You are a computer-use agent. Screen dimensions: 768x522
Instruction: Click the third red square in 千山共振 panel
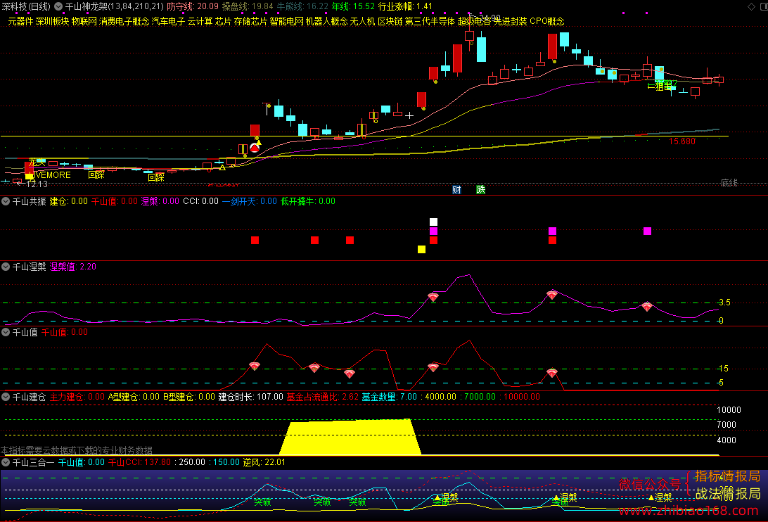pos(350,240)
